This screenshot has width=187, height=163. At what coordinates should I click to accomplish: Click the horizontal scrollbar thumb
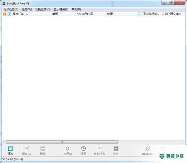(x=62, y=142)
